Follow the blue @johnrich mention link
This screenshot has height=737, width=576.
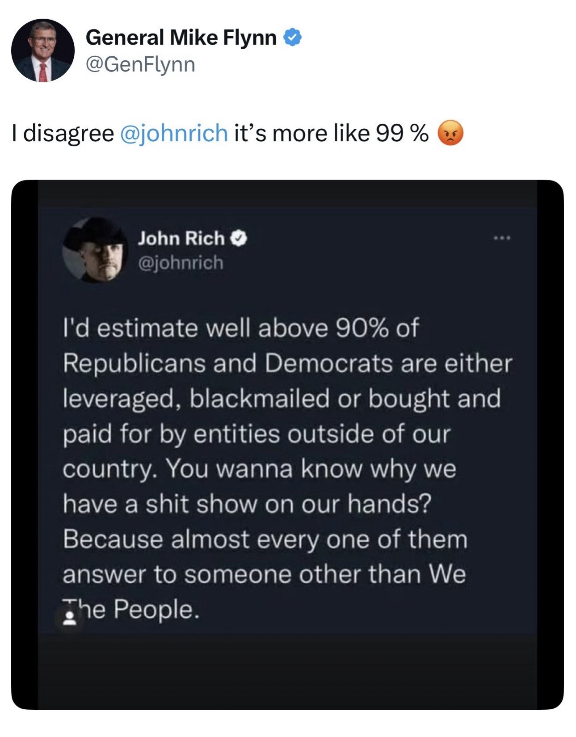[174, 133]
